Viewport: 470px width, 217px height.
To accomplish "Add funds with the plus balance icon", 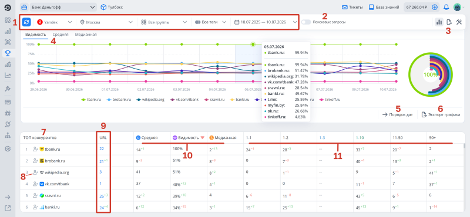I will (435, 7).
